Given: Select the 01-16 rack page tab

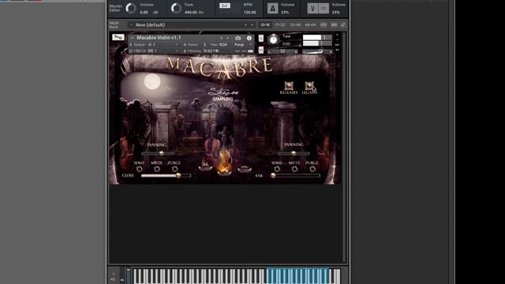Looking at the screenshot, I should tap(265, 24).
